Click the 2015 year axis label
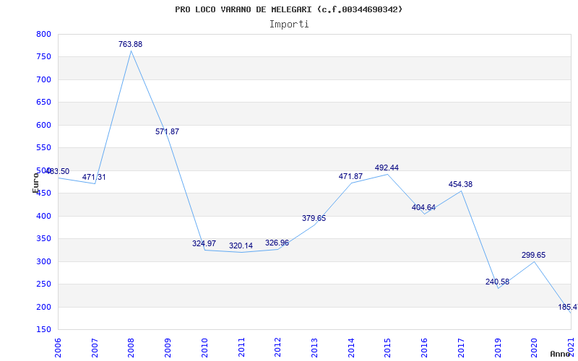The image size is (578, 361). click(x=387, y=348)
